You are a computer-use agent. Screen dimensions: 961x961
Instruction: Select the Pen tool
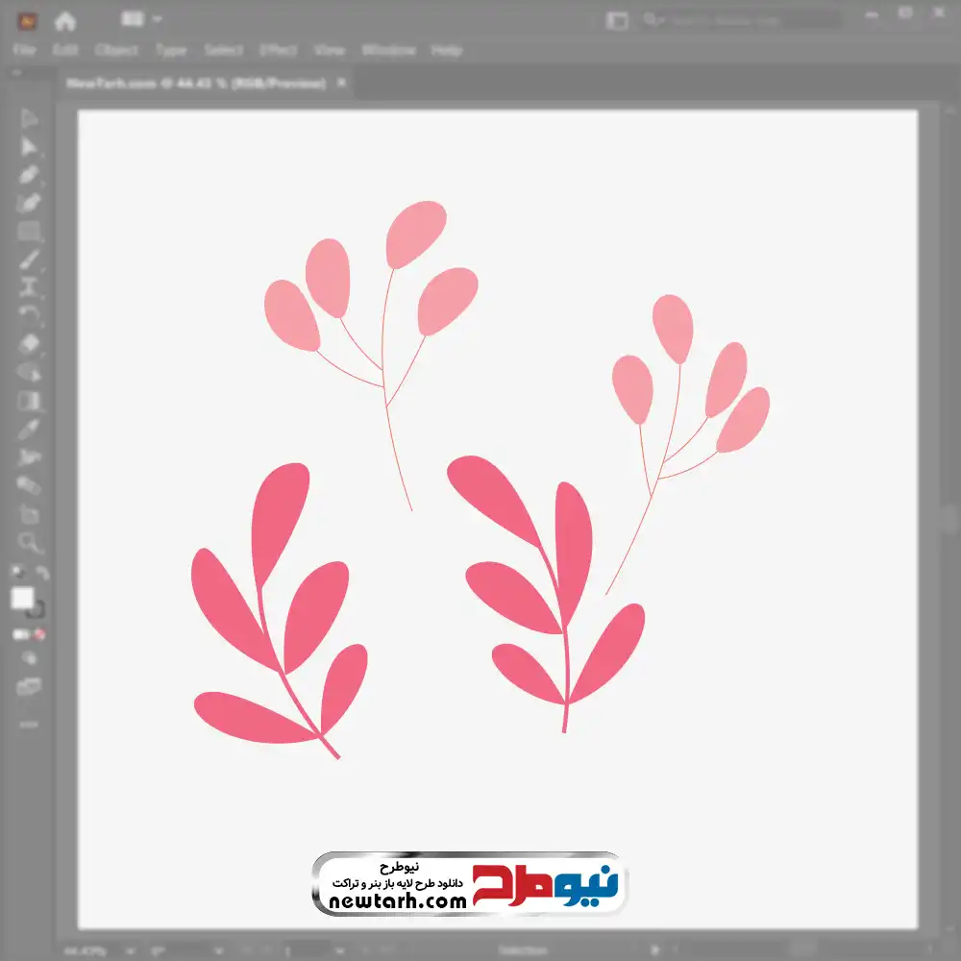click(x=29, y=175)
